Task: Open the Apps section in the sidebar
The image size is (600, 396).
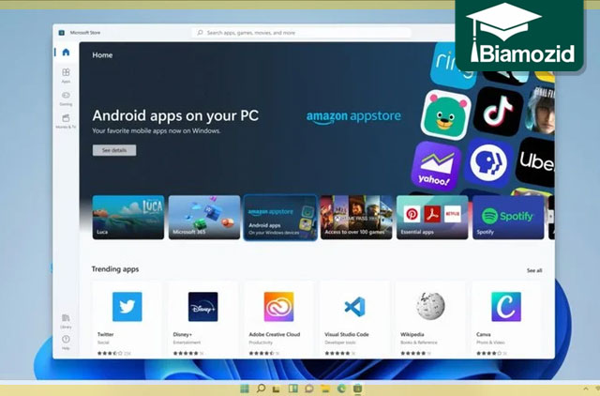Action: [x=66, y=75]
